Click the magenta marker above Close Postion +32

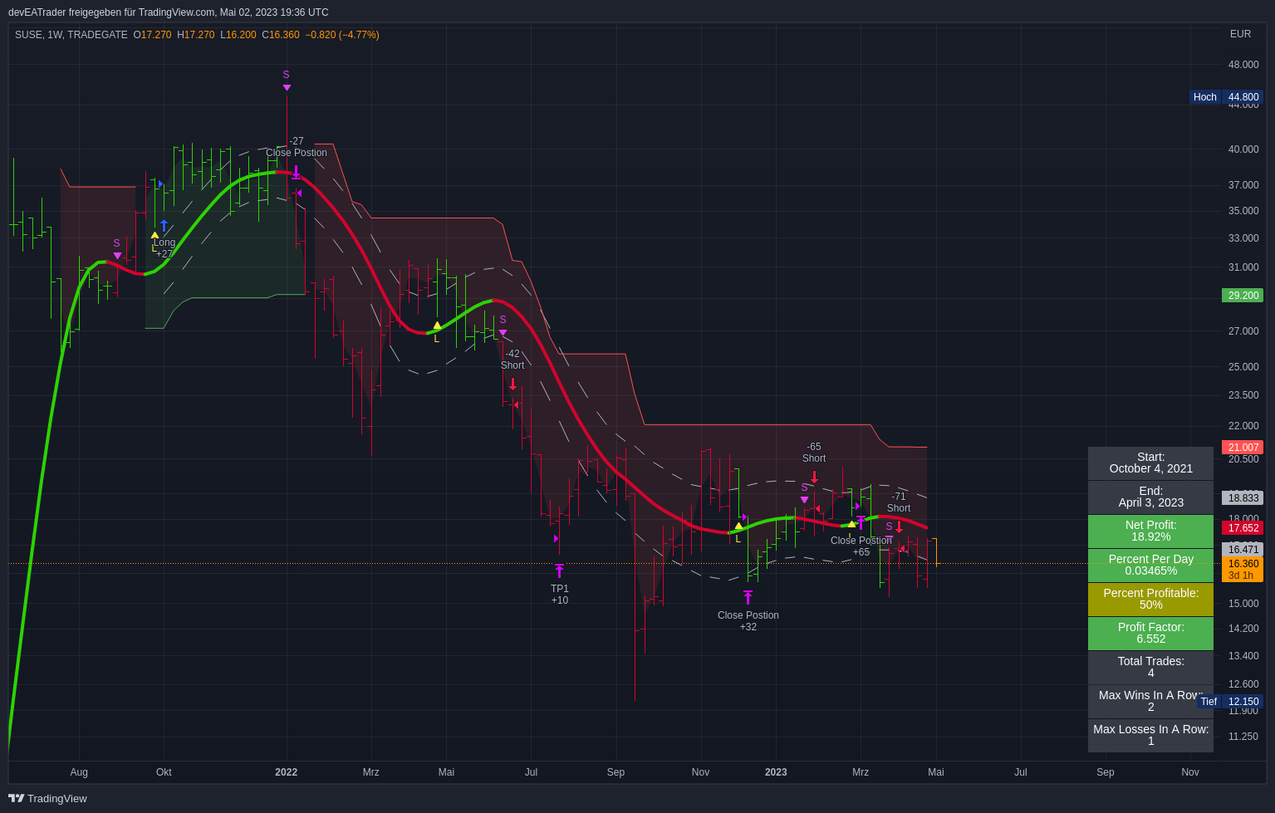[748, 597]
